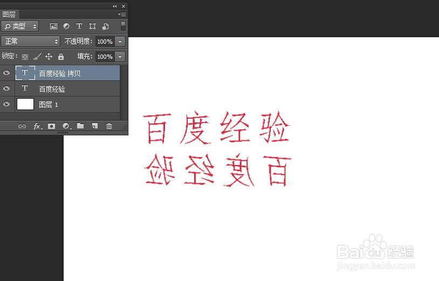Delete layer with trash icon
Viewport: 439px width, 281px height.
click(109, 126)
